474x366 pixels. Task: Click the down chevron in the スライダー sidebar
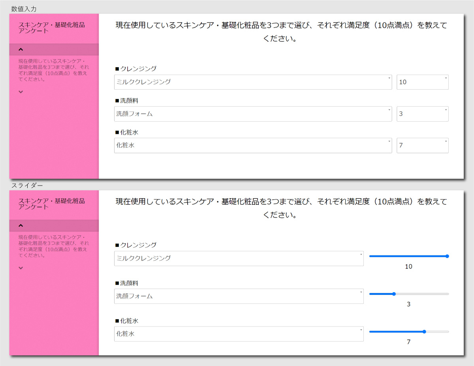click(21, 268)
